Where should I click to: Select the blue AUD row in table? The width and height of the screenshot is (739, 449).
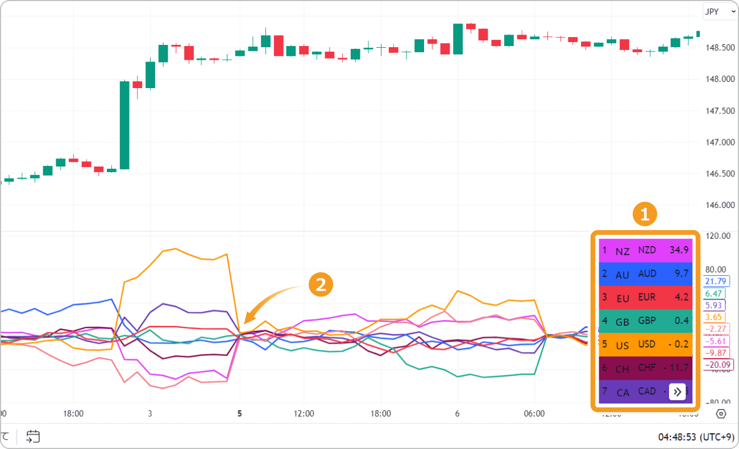tap(646, 273)
